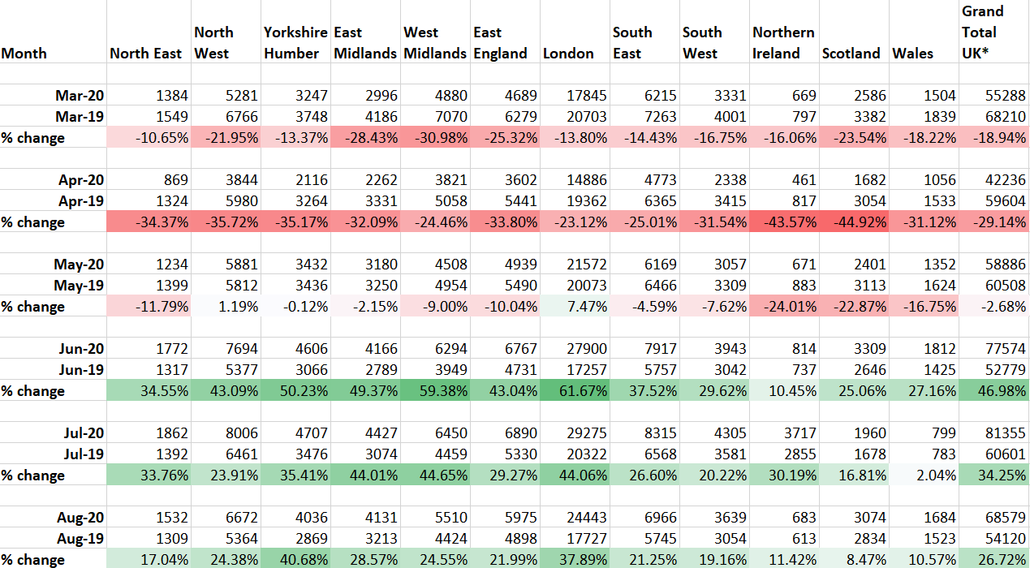Select the Aug-19 row label
1030x568 pixels.
point(80,539)
